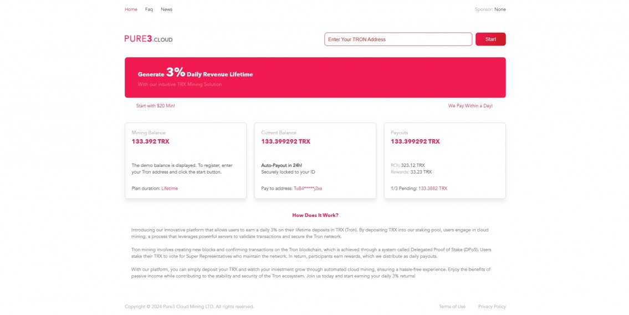Image resolution: width=629 pixels, height=315 pixels.
Task: Click the 3% Daily Revenue banner
Action: 315,78
